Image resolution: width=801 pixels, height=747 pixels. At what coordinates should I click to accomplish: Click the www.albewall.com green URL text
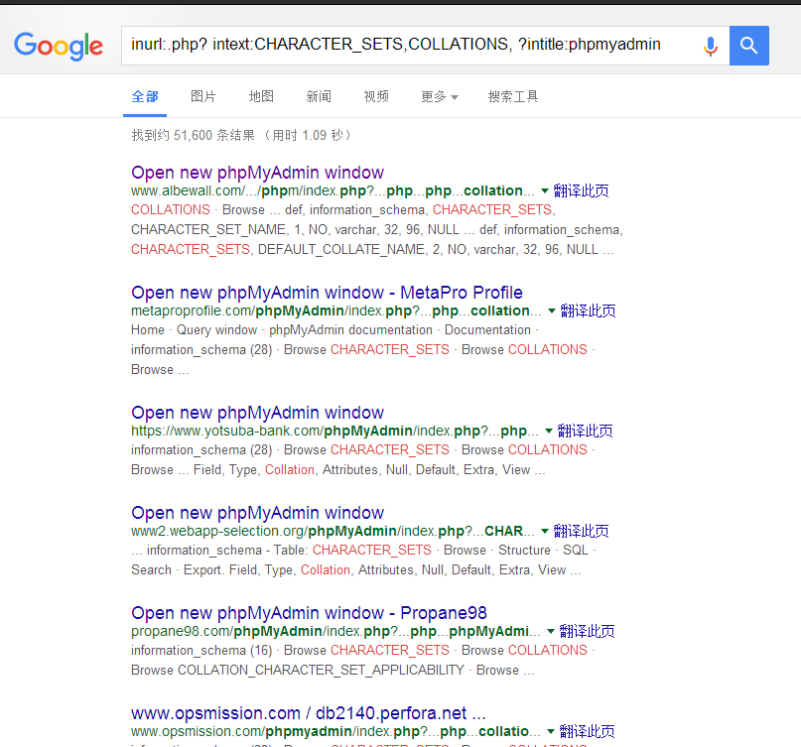333,190
